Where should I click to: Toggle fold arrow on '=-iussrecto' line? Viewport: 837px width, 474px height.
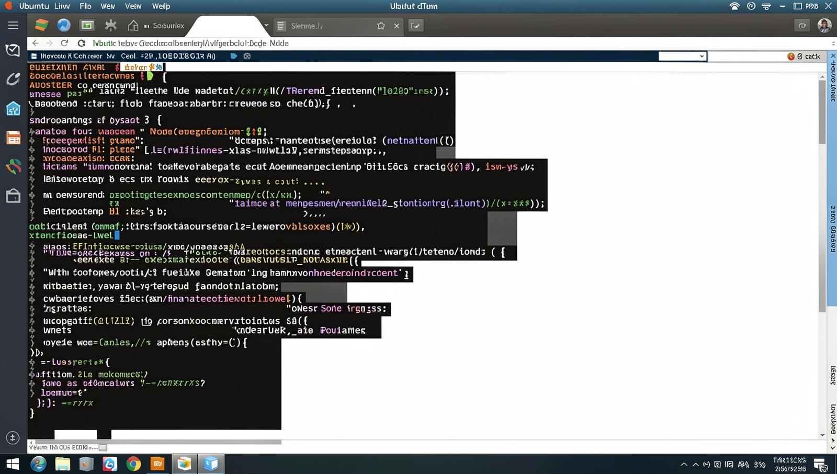(x=32, y=362)
